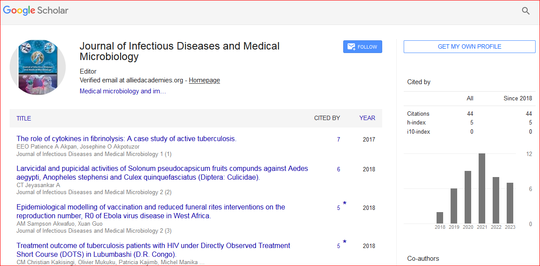
Task: Sort articles by Title column header
Action: (24, 118)
